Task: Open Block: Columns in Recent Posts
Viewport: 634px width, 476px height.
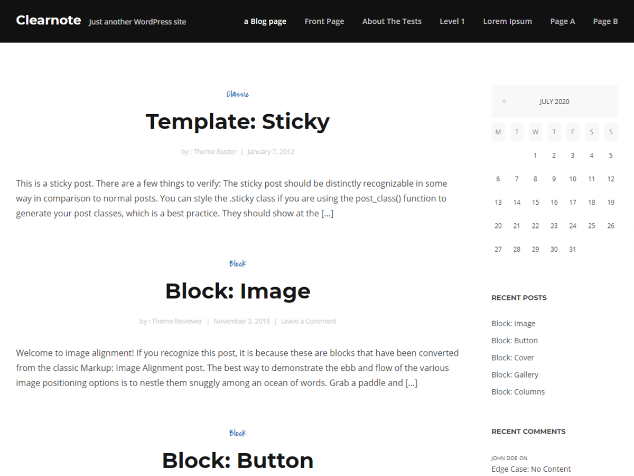Action: tap(518, 392)
